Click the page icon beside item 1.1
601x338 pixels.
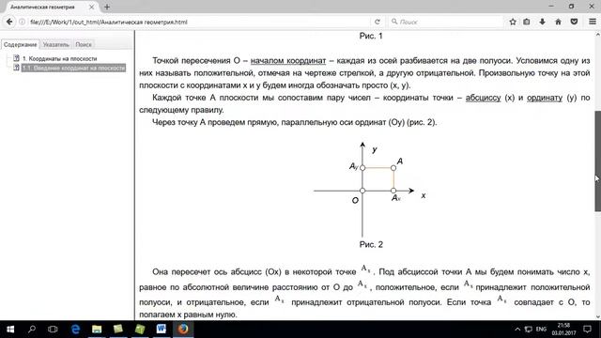(16, 68)
